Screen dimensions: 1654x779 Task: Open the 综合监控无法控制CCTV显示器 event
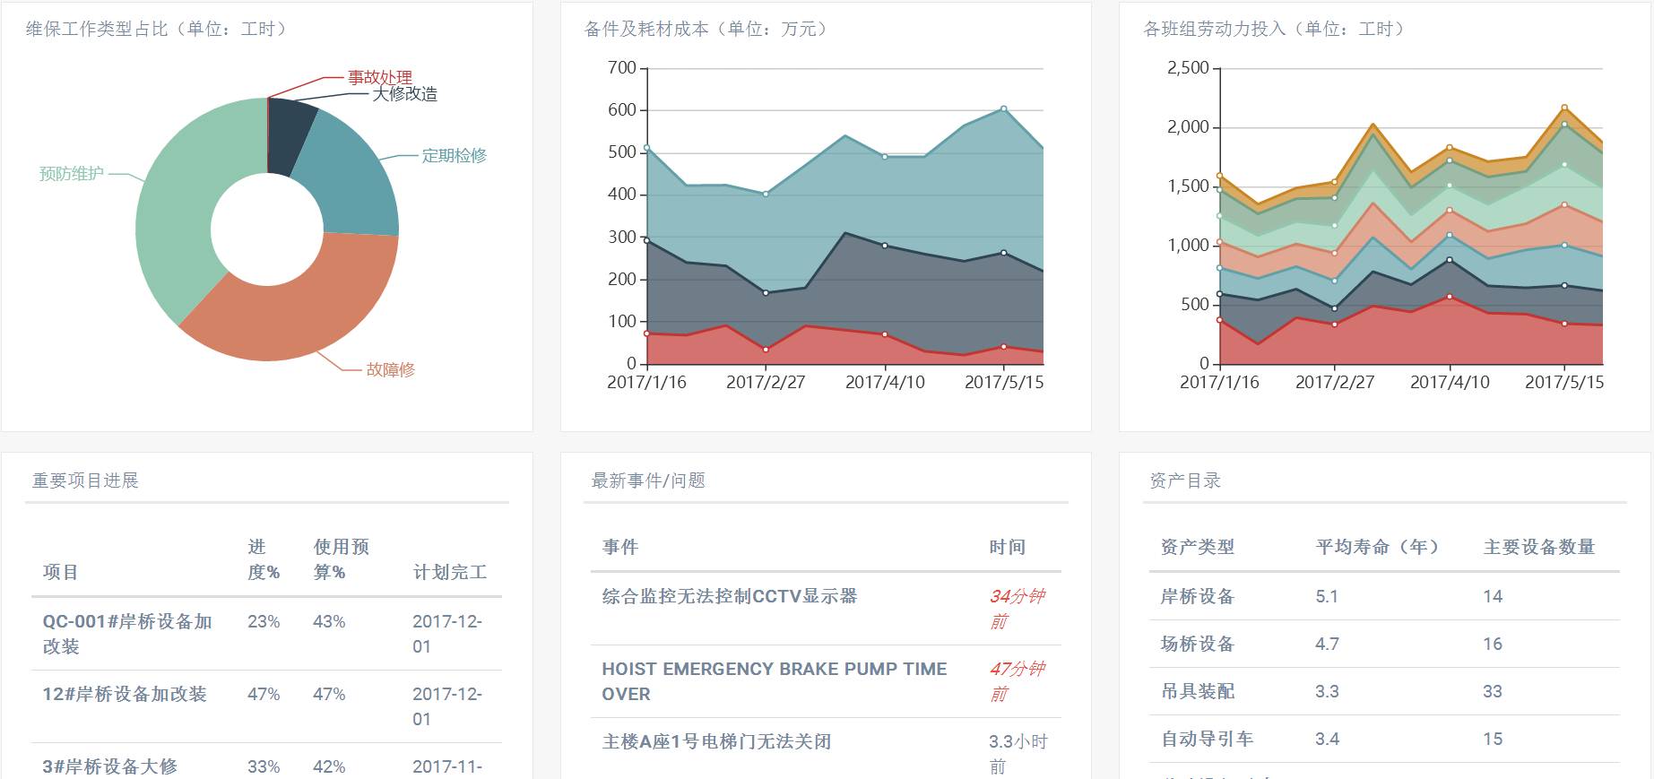[x=729, y=596]
